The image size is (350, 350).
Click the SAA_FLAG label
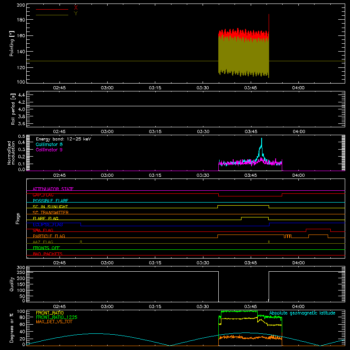(x=43, y=230)
